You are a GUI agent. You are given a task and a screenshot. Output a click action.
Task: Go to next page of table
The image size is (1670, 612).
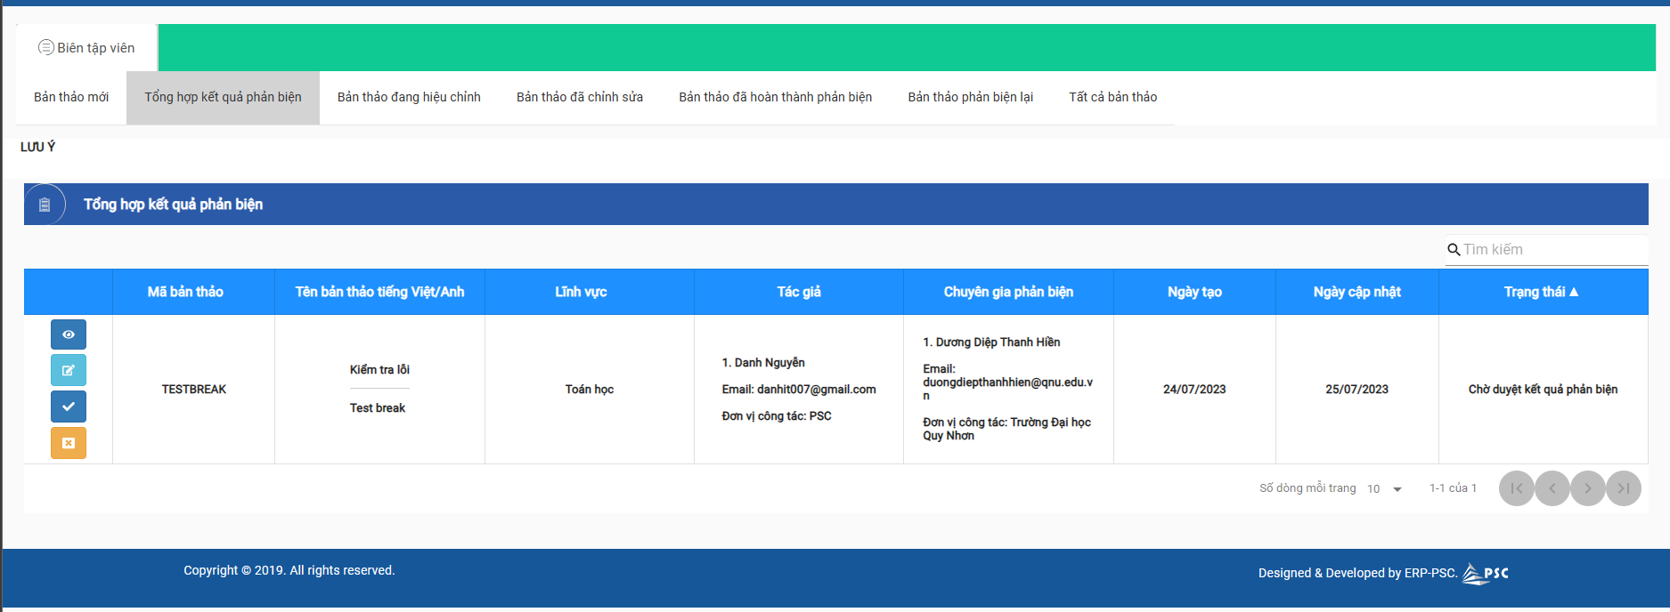point(1587,488)
